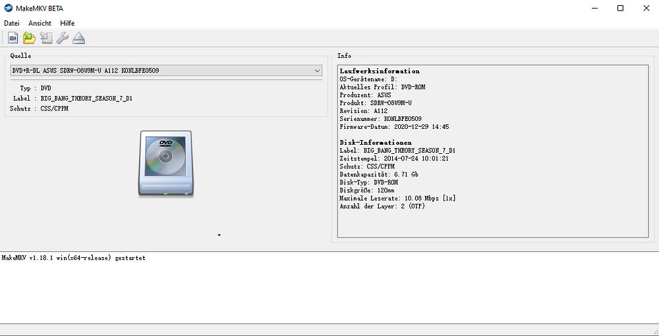
Task: Click the MakeMKV title bar logo
Action: (x=9, y=8)
